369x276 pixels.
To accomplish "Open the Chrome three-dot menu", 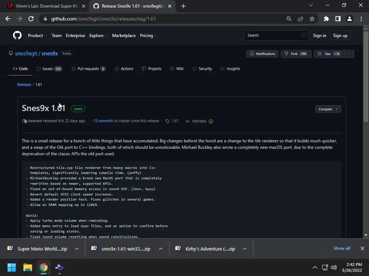I will (x=361, y=19).
